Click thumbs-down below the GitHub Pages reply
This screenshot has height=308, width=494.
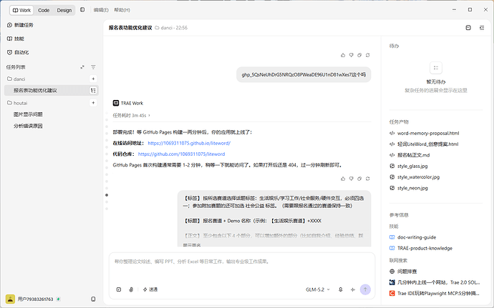click(x=351, y=179)
